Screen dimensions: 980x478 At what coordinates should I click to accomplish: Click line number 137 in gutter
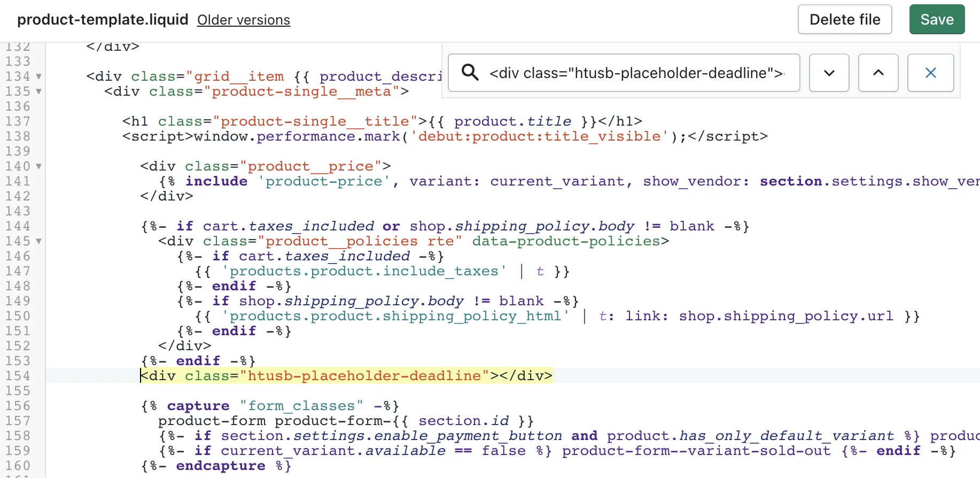coord(18,121)
